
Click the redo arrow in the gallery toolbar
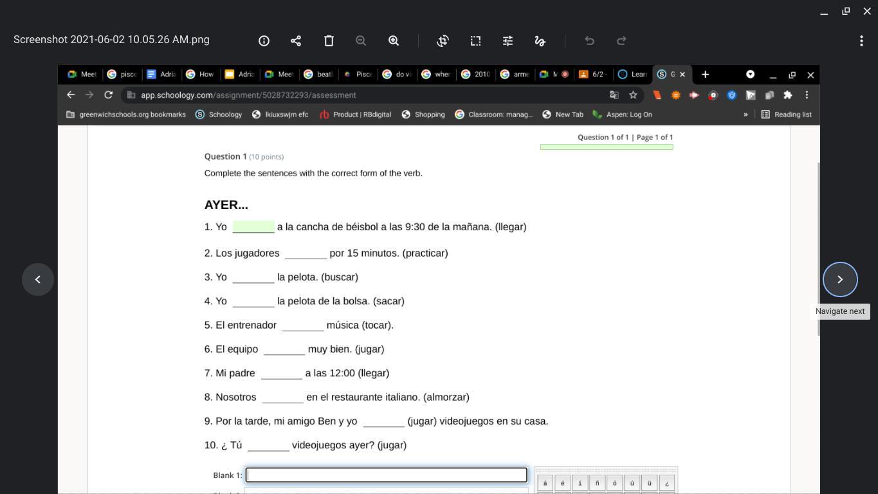[621, 41]
